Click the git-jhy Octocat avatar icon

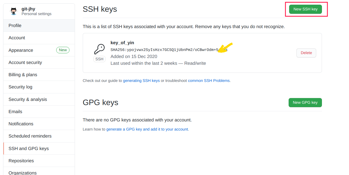coord(13,11)
